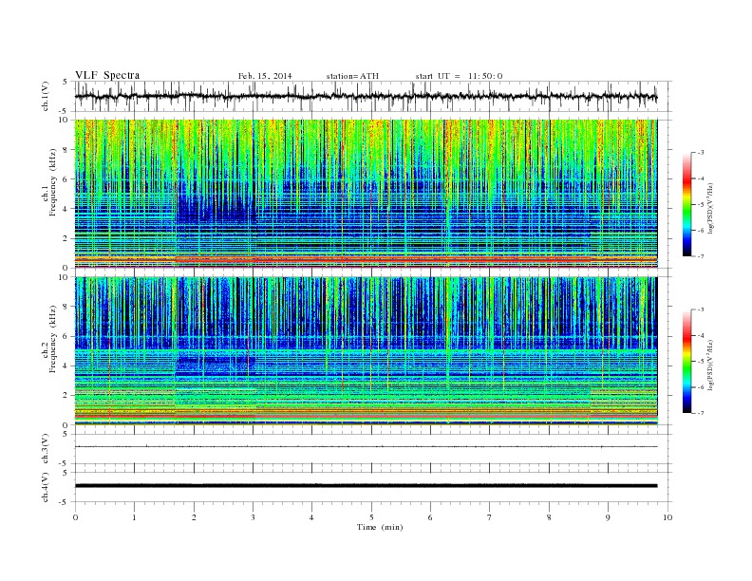Click the flat ch.3 voltage trace
The width and height of the screenshot is (752, 581).
pos(366,447)
